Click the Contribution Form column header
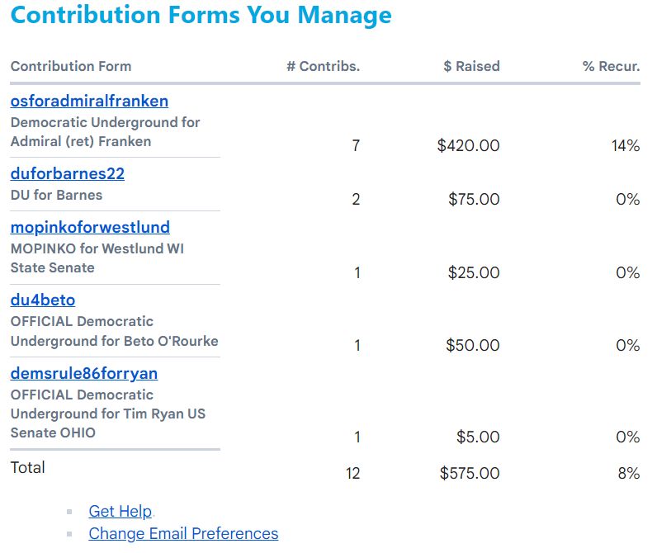The image size is (657, 553). (71, 66)
